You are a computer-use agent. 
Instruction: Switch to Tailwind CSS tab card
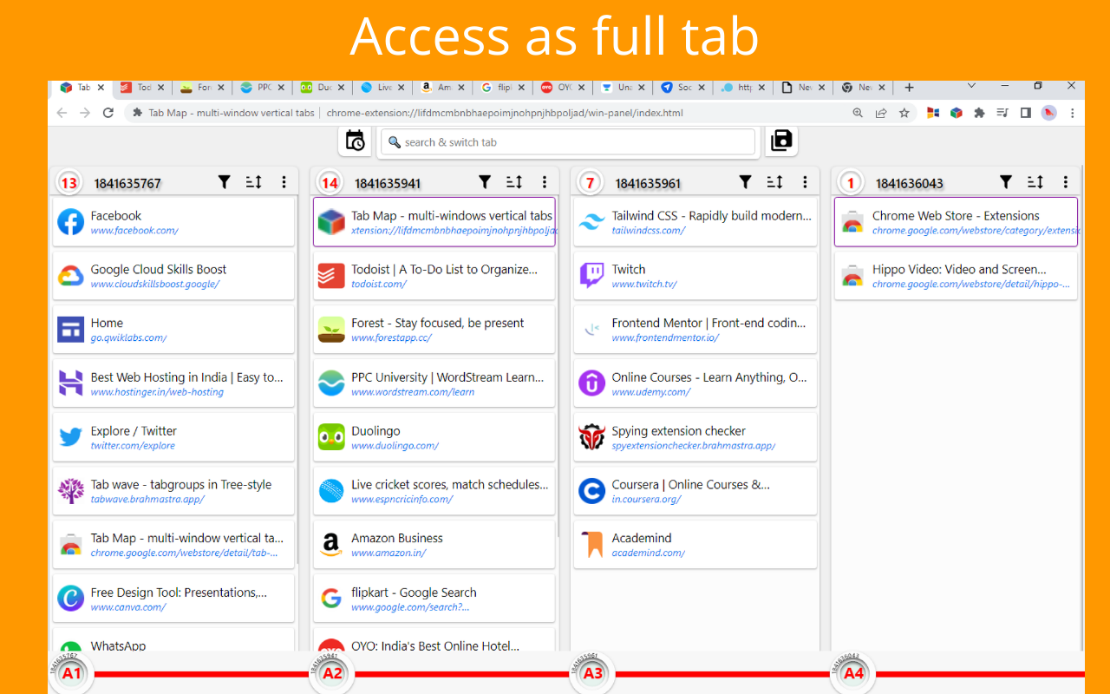tap(695, 222)
